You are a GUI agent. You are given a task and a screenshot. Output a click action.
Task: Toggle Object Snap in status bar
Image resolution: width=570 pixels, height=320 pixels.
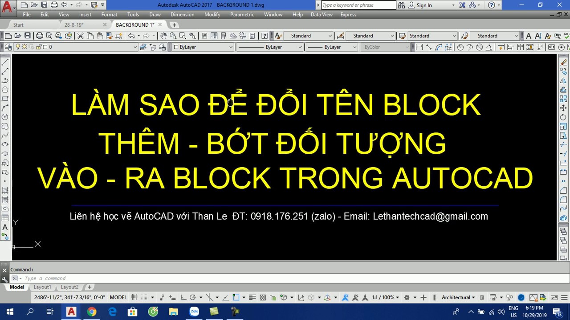236,297
